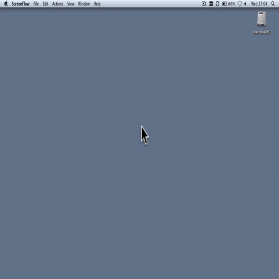Open the File menu

[x=36, y=4]
